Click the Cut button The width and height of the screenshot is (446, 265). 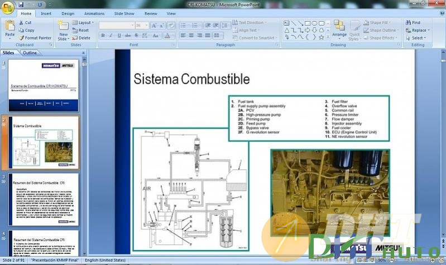(x=25, y=22)
